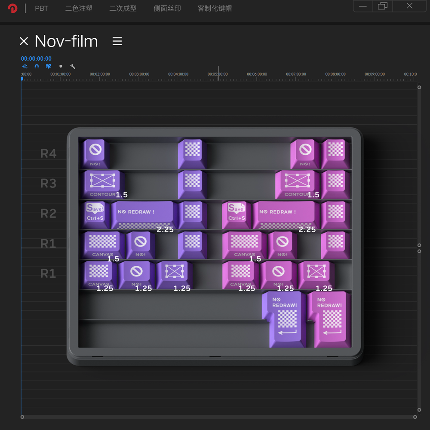
Task: Toggle the linked selection icon
Action: [49, 66]
